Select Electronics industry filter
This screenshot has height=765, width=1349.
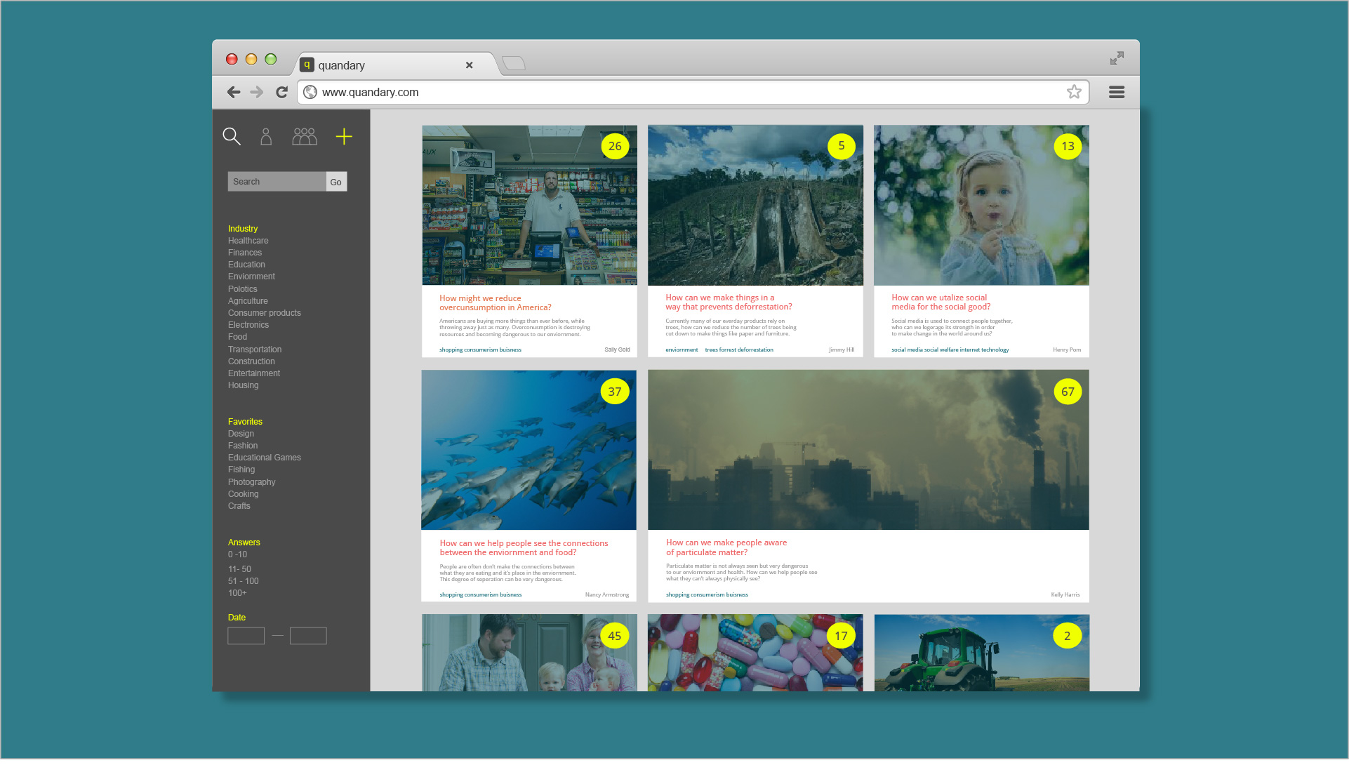(x=248, y=325)
